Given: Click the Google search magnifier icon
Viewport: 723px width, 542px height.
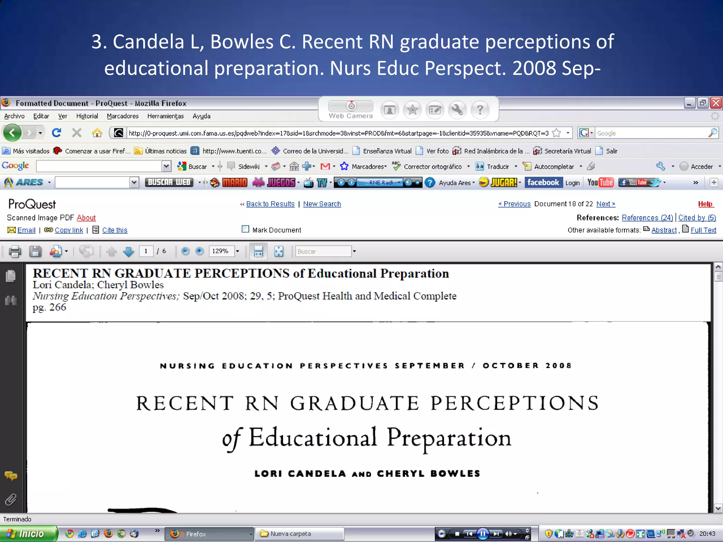Looking at the screenshot, I should point(712,133).
